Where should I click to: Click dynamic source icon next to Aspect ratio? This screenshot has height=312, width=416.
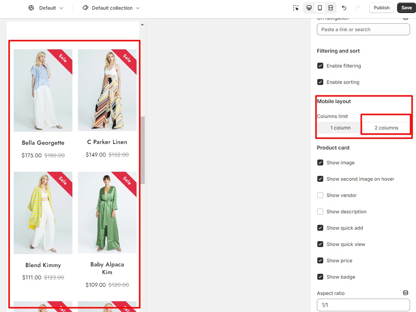point(405,293)
